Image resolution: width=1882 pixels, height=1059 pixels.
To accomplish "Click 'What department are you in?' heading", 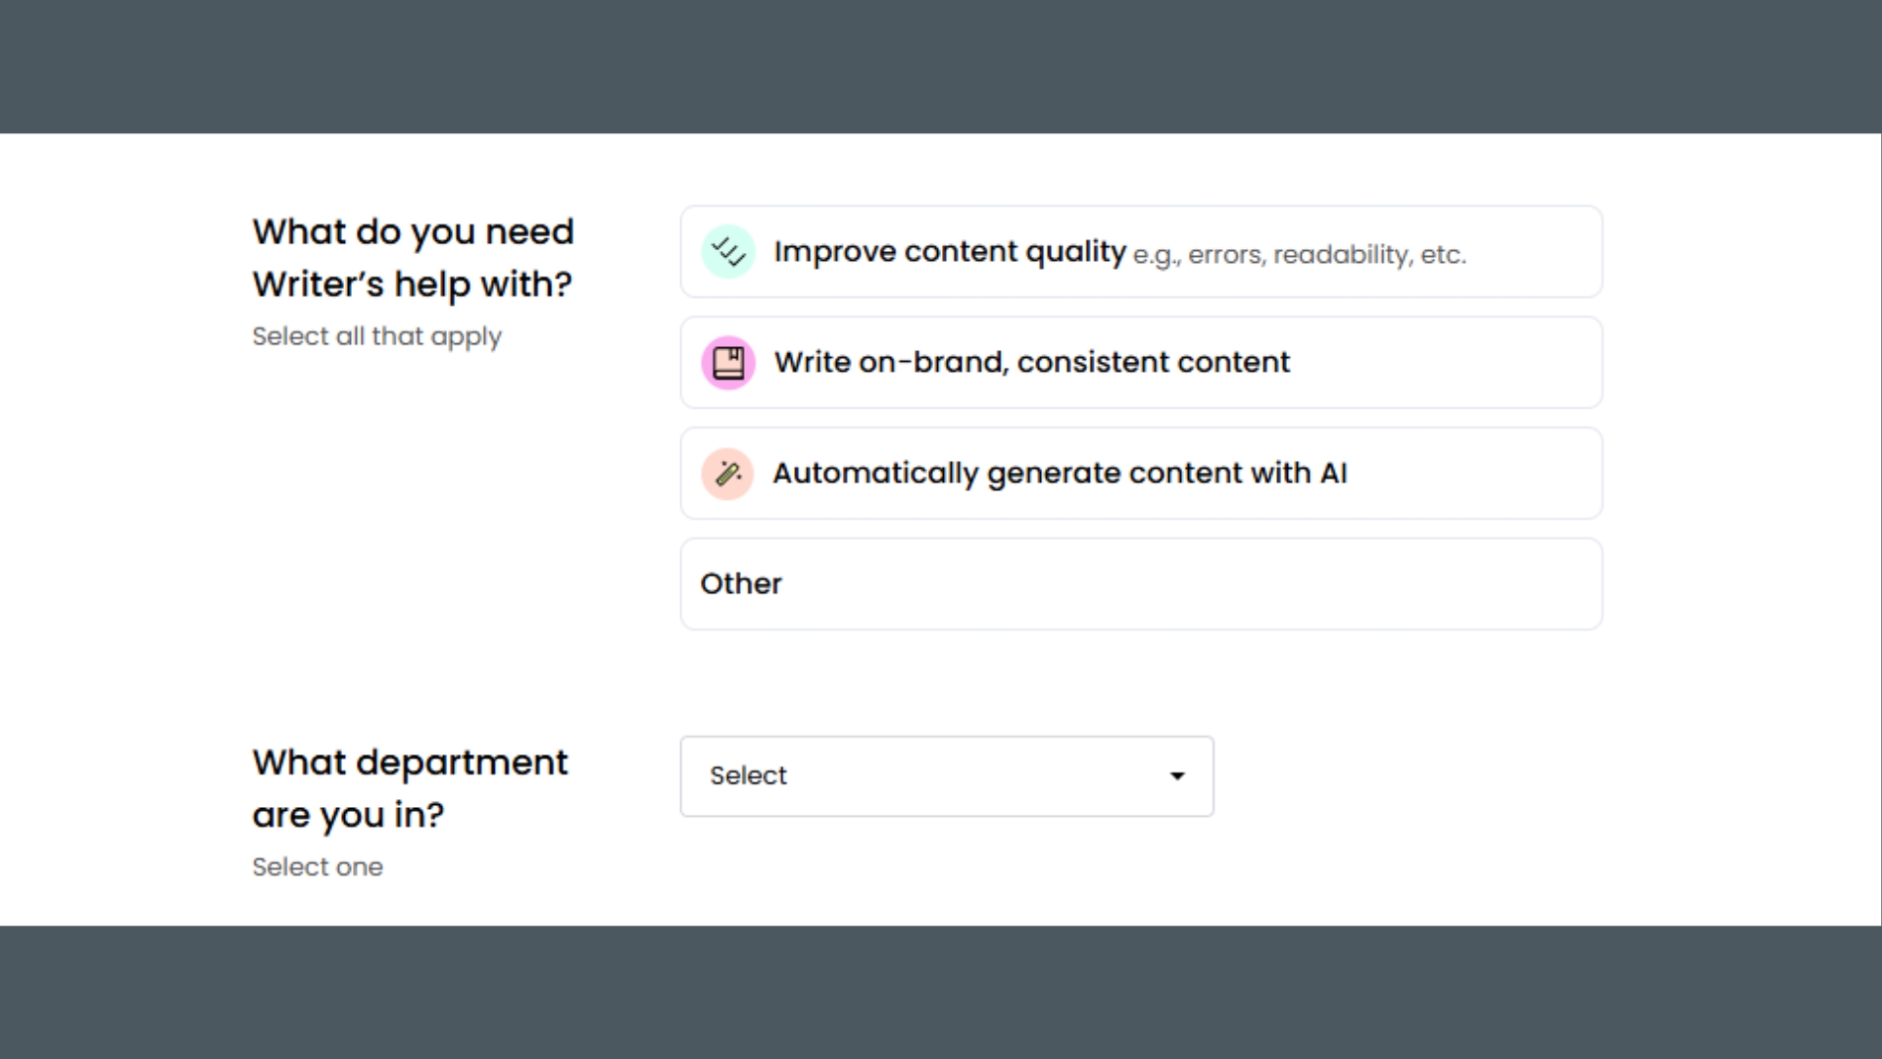I will pyautogui.click(x=410, y=788).
